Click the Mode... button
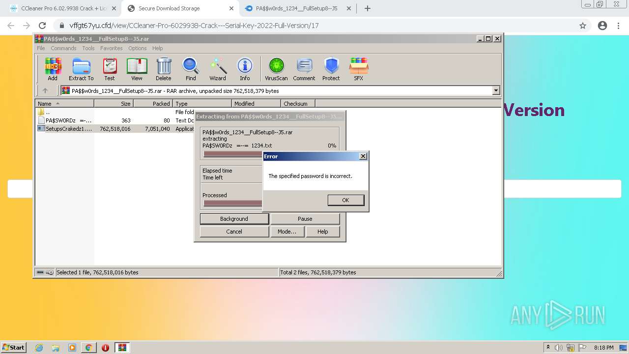Screen dimensions: 629x354 (x=286, y=232)
